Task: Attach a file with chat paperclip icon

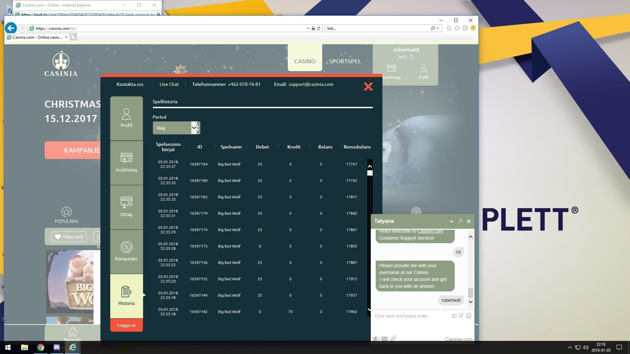Action: (393, 338)
